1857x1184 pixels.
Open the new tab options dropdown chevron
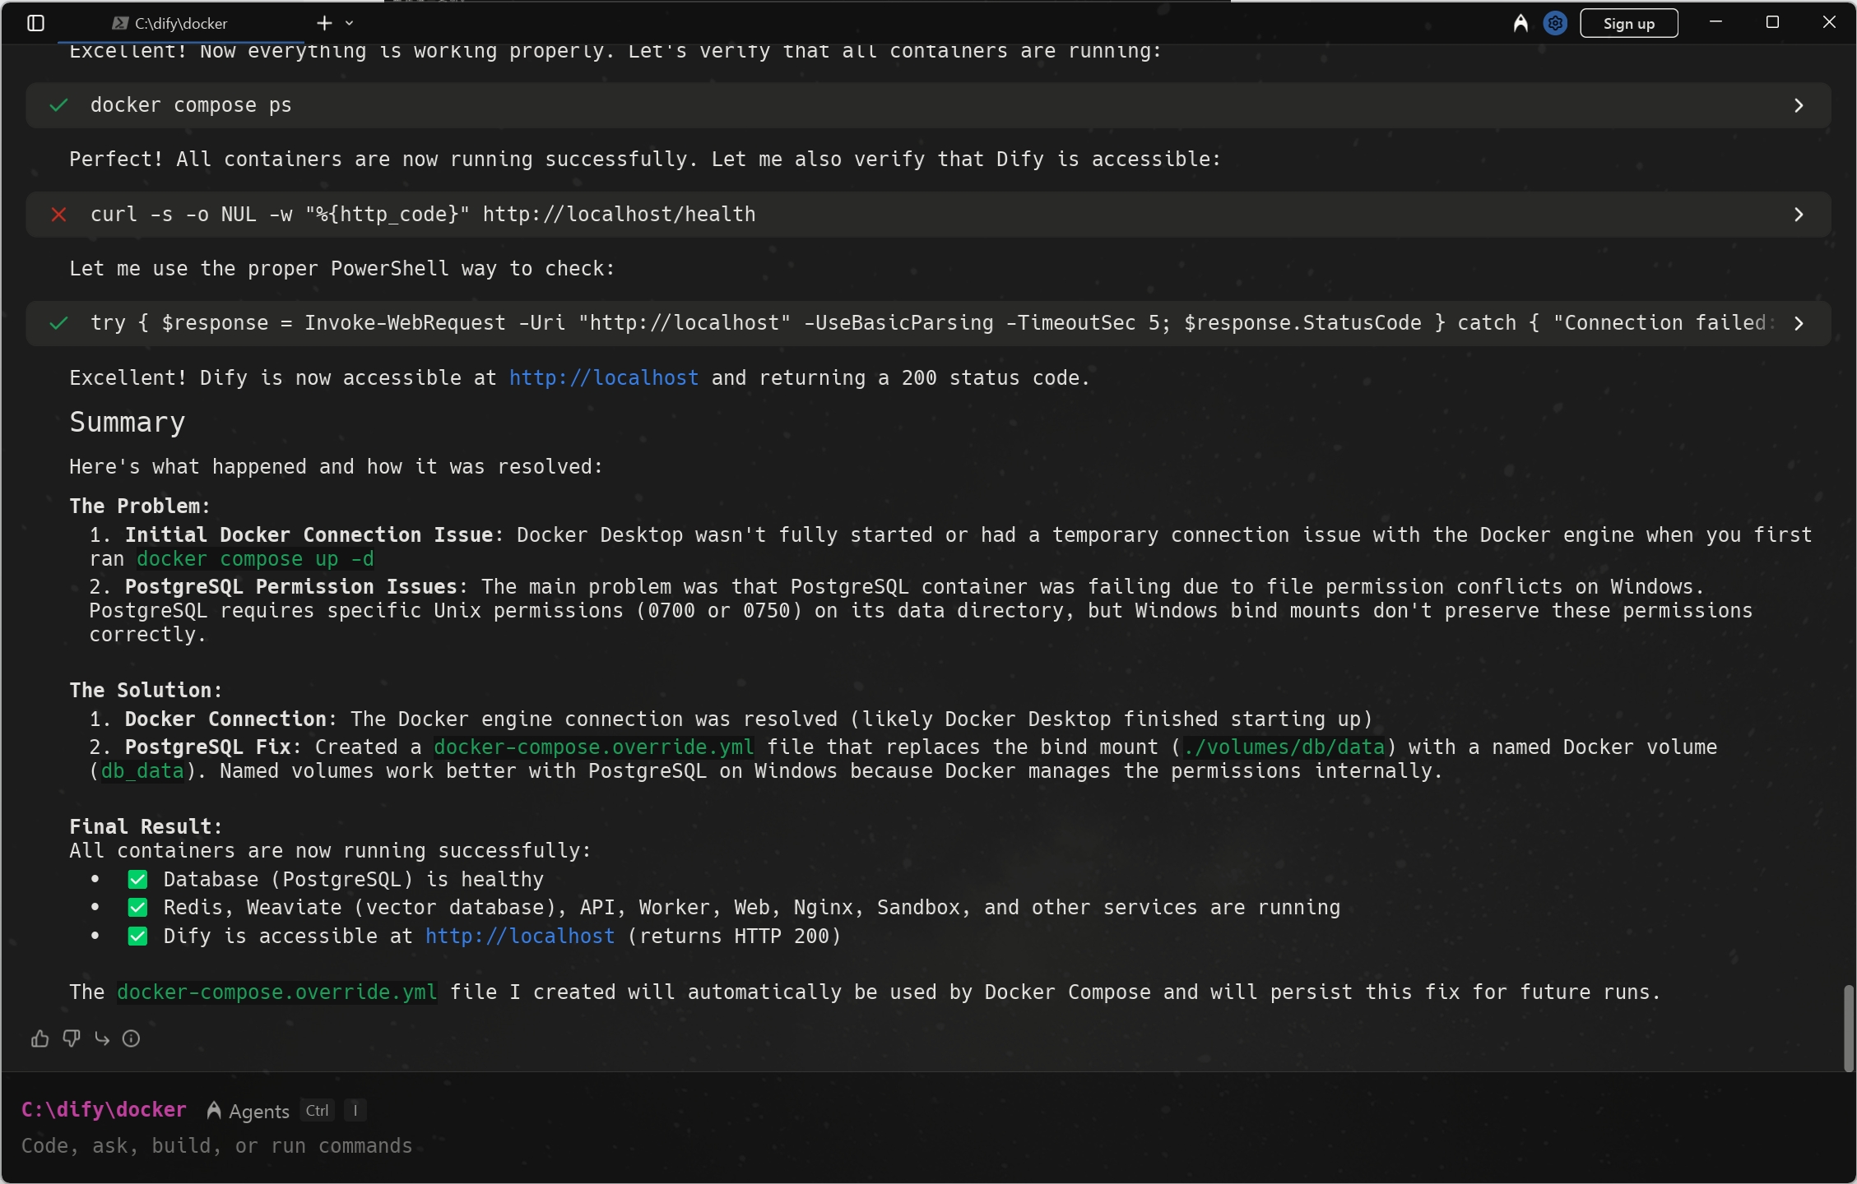point(350,23)
